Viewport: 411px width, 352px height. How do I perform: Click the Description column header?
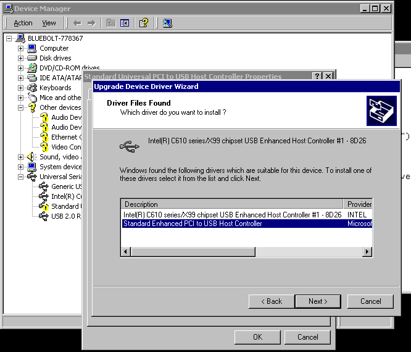click(x=232, y=204)
